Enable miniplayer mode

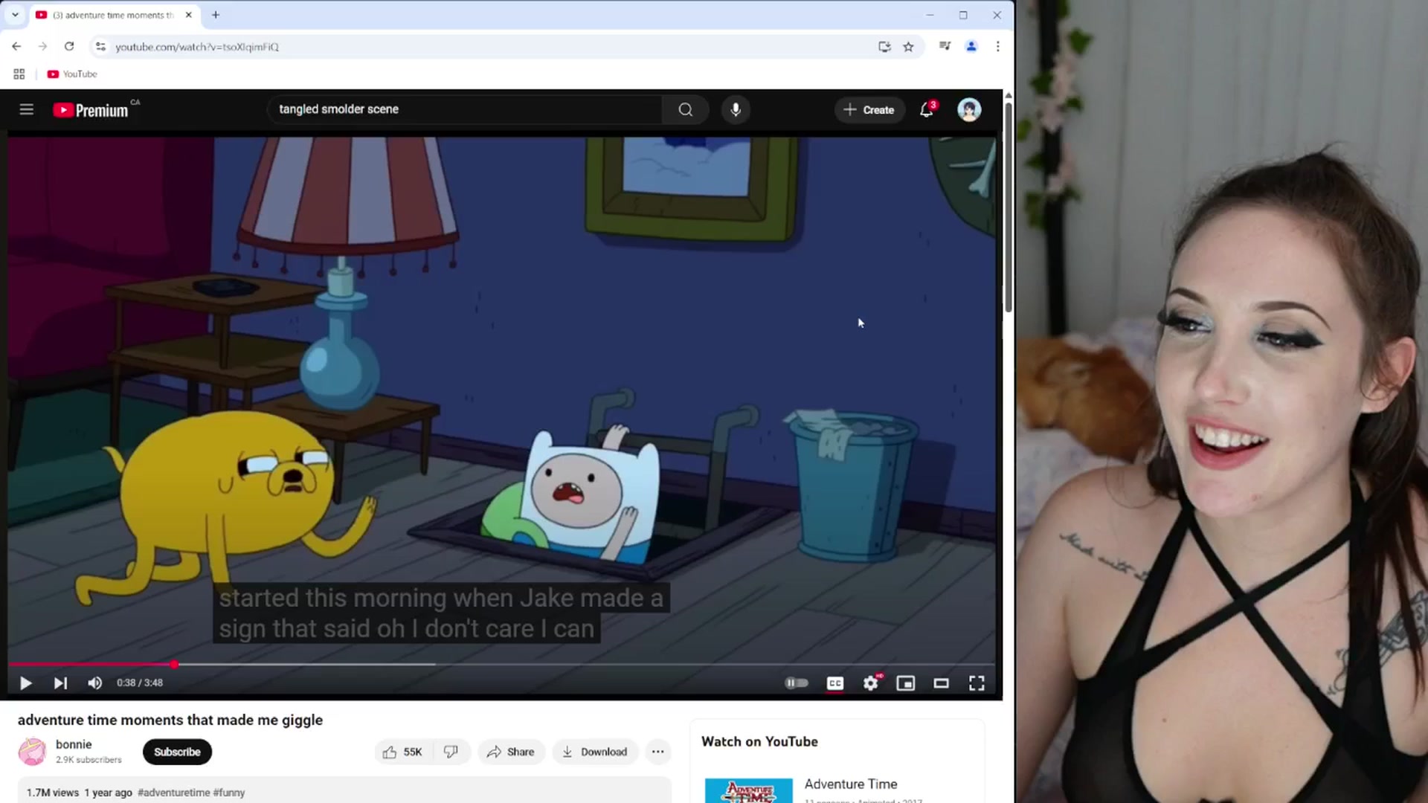(x=906, y=683)
